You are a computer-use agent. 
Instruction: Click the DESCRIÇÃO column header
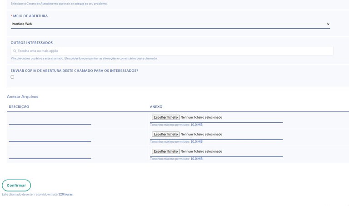click(x=19, y=107)
